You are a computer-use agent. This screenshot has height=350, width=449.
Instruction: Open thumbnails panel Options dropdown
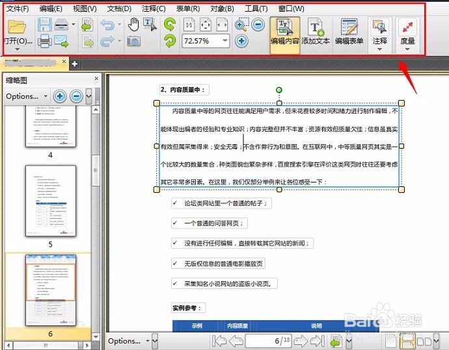click(x=27, y=96)
